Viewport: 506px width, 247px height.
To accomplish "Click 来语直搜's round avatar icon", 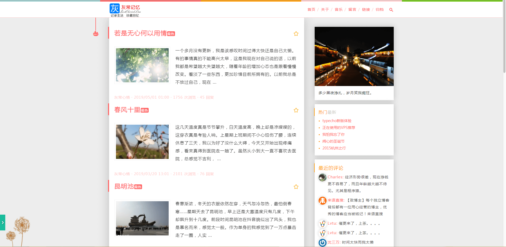I will tap(322, 201).
